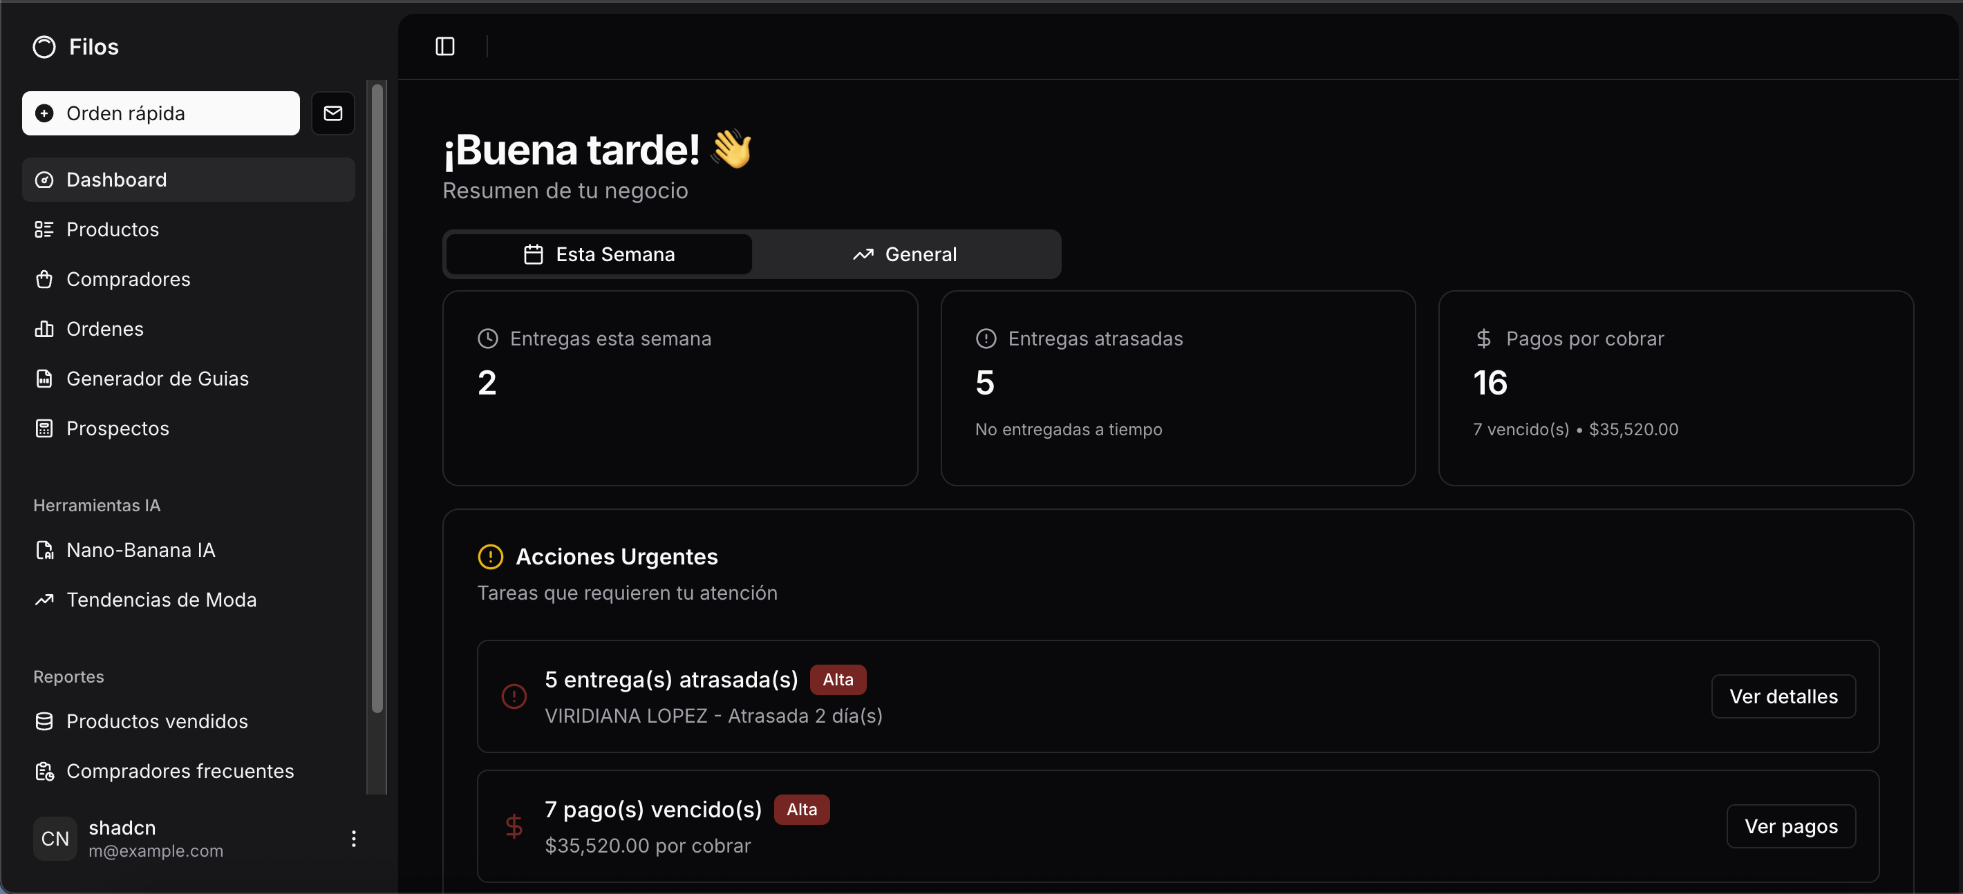Image resolution: width=1963 pixels, height=894 pixels.
Task: Click the Orden rápida button
Action: (x=161, y=113)
